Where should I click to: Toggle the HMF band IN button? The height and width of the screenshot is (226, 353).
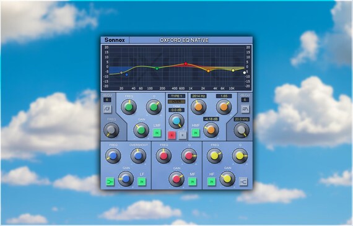[196, 133]
